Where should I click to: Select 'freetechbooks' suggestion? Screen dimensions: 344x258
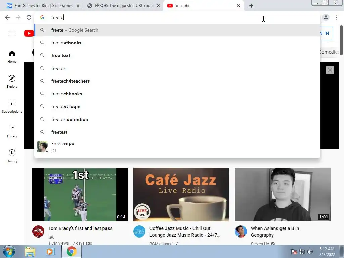click(x=177, y=94)
